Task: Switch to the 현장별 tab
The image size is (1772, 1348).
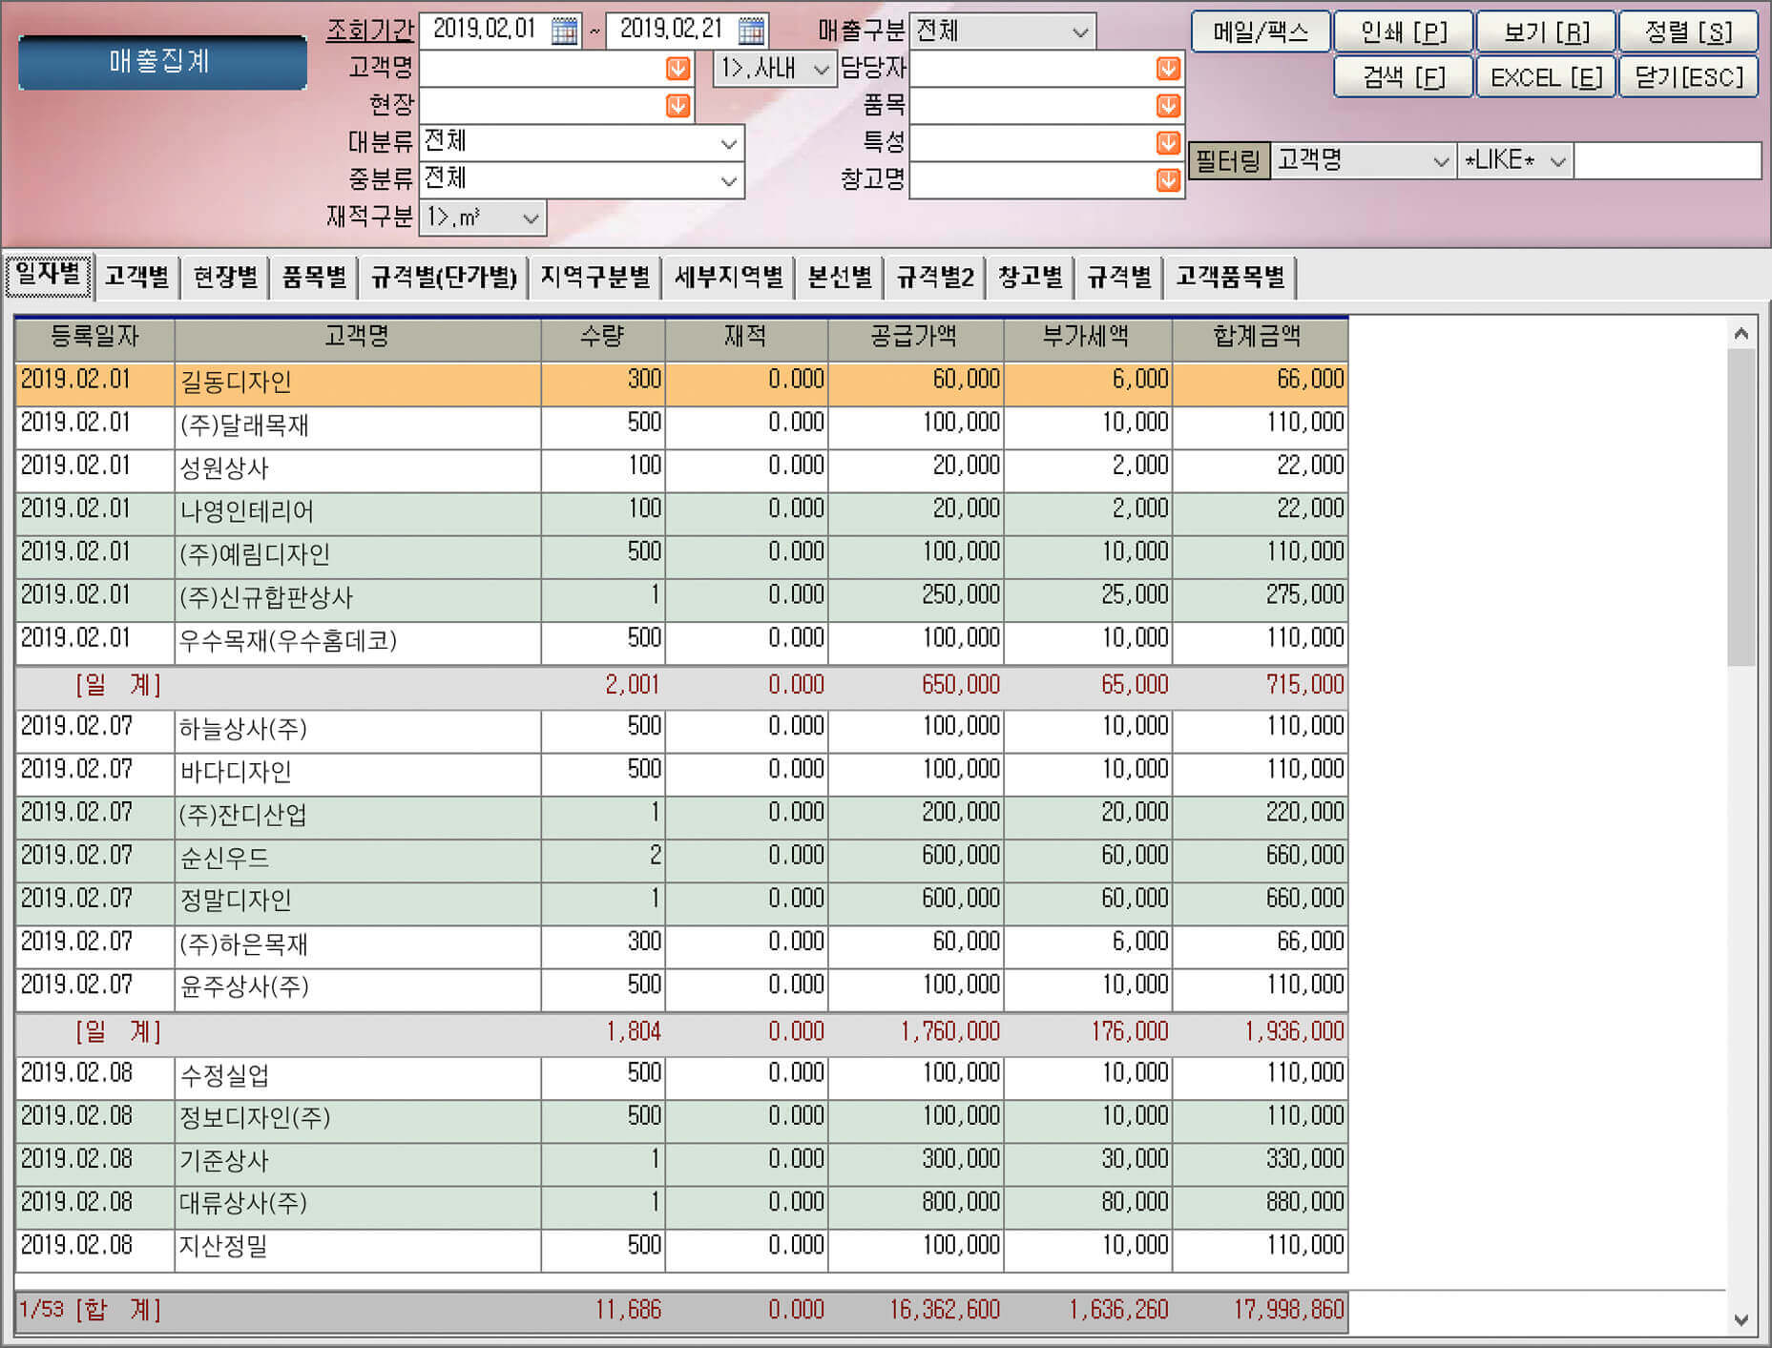Action: tap(225, 277)
